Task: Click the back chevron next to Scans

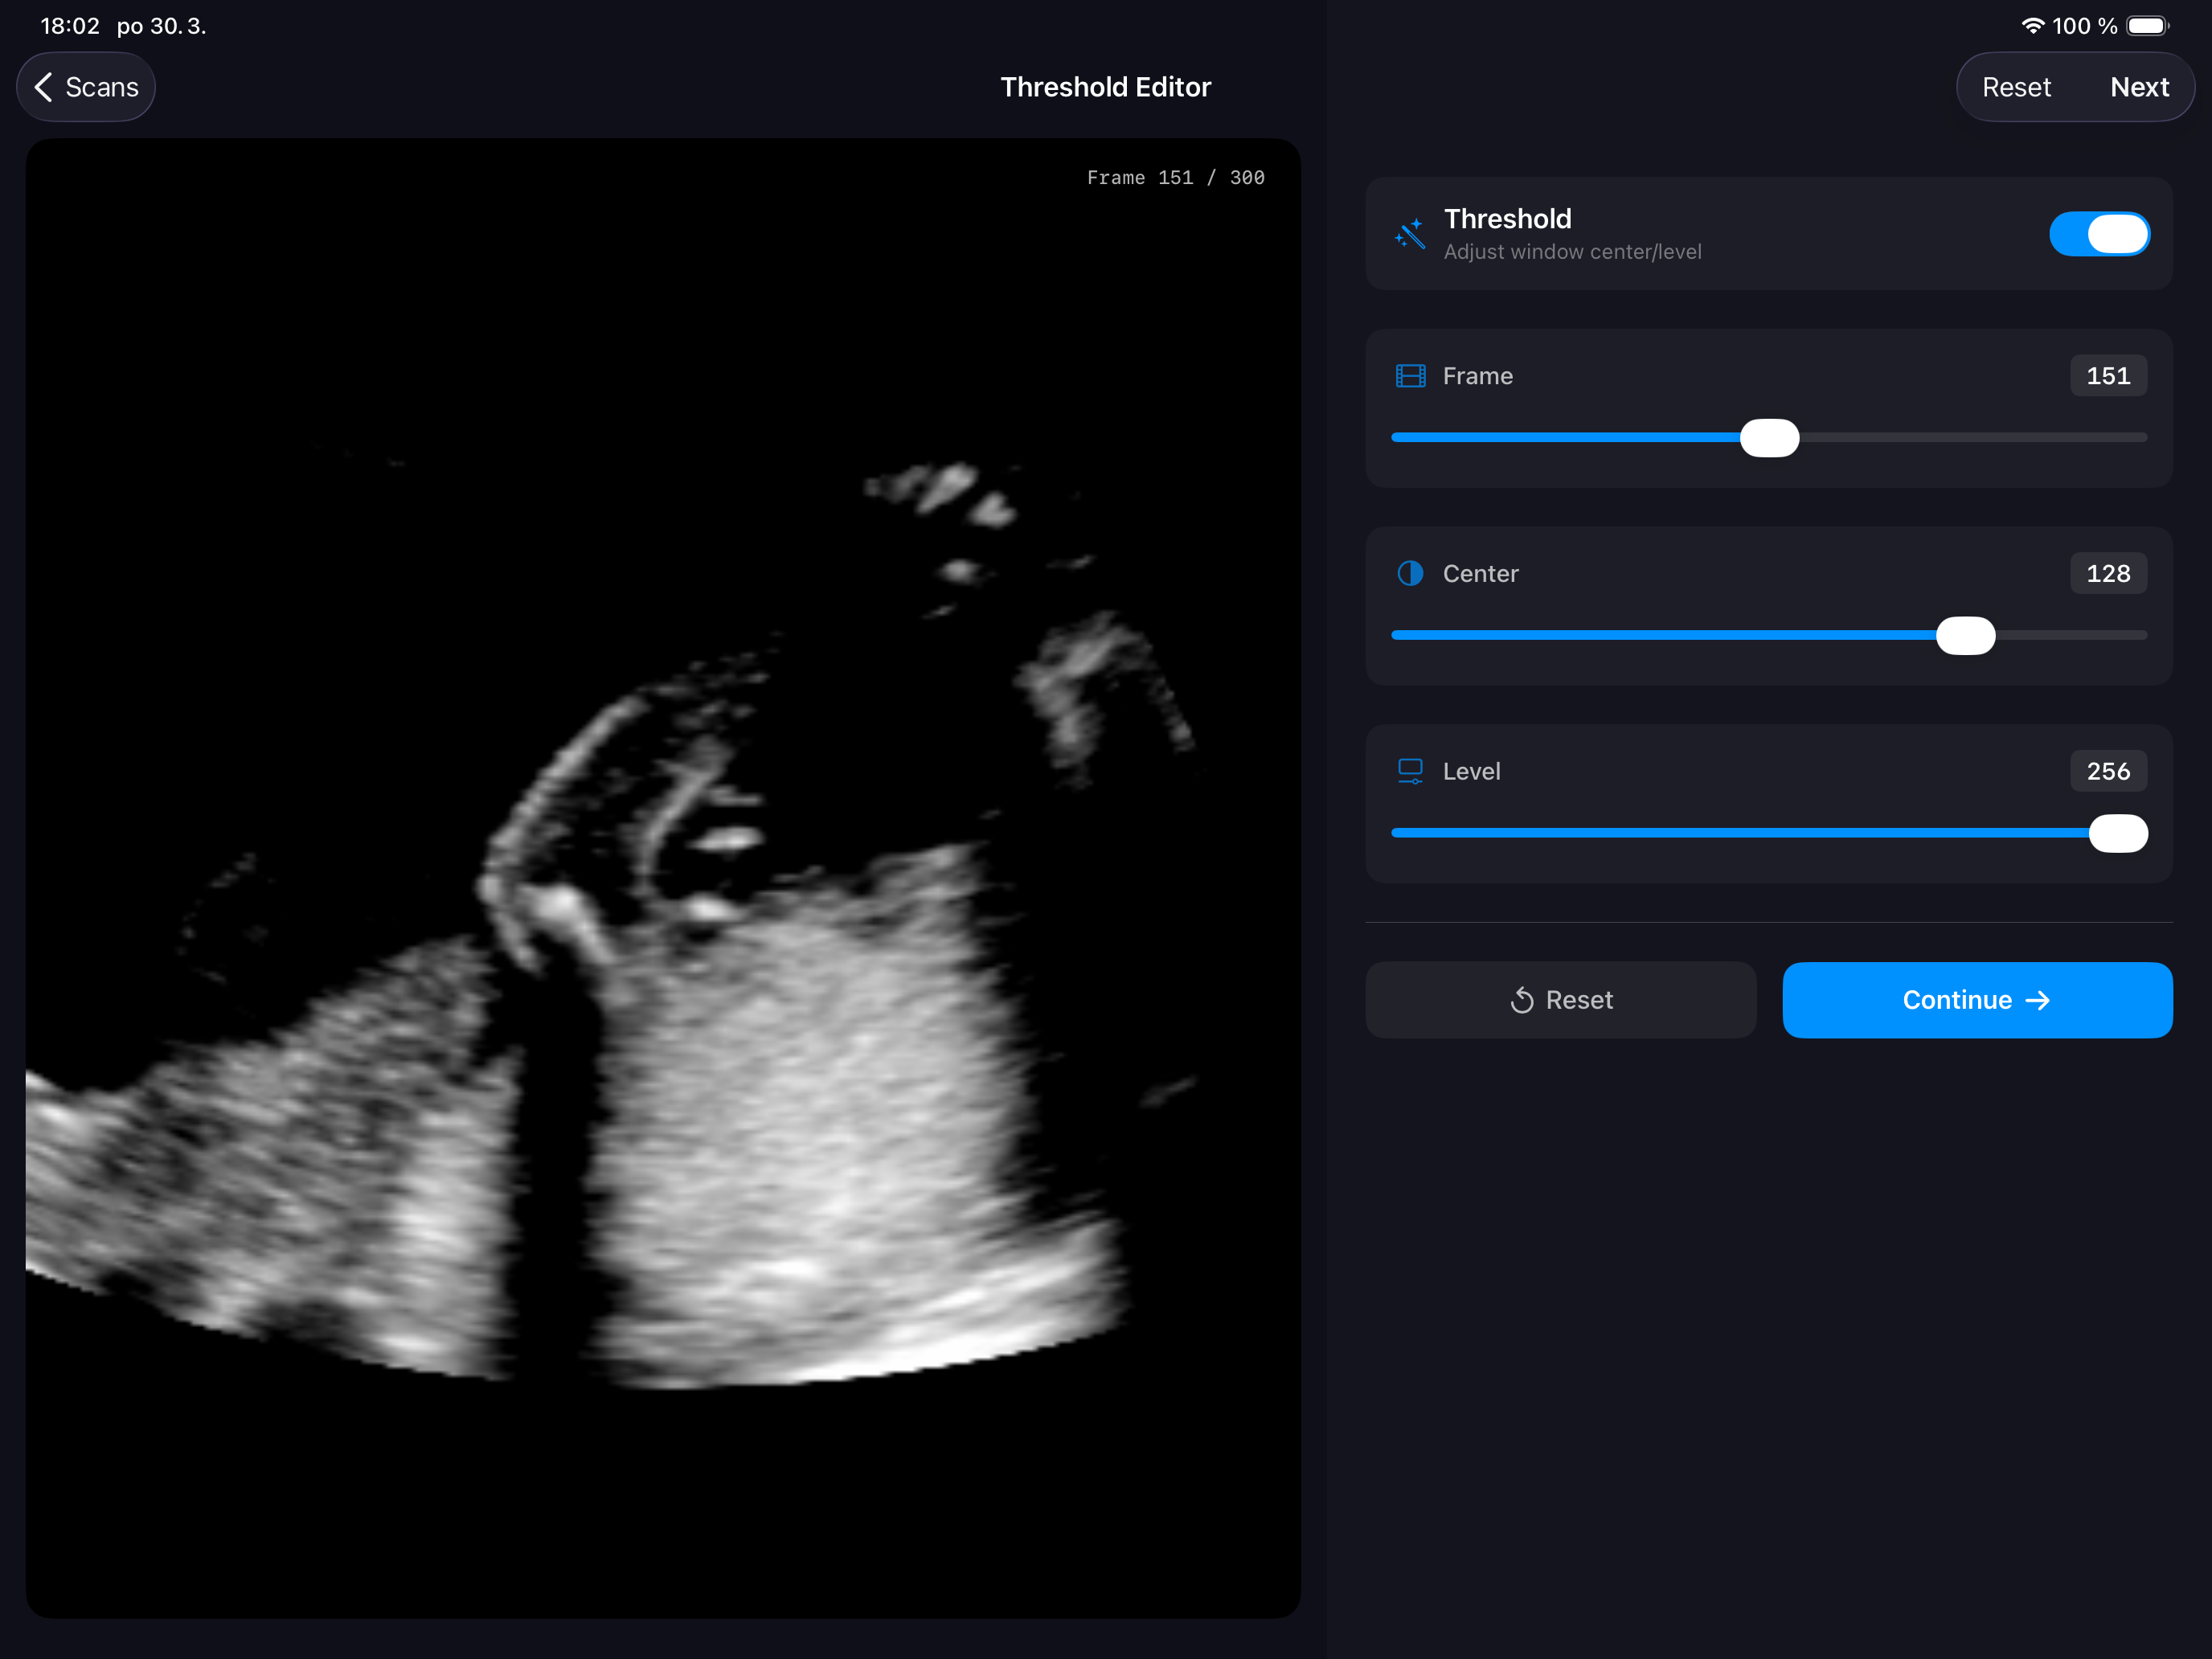Action: pos(43,87)
